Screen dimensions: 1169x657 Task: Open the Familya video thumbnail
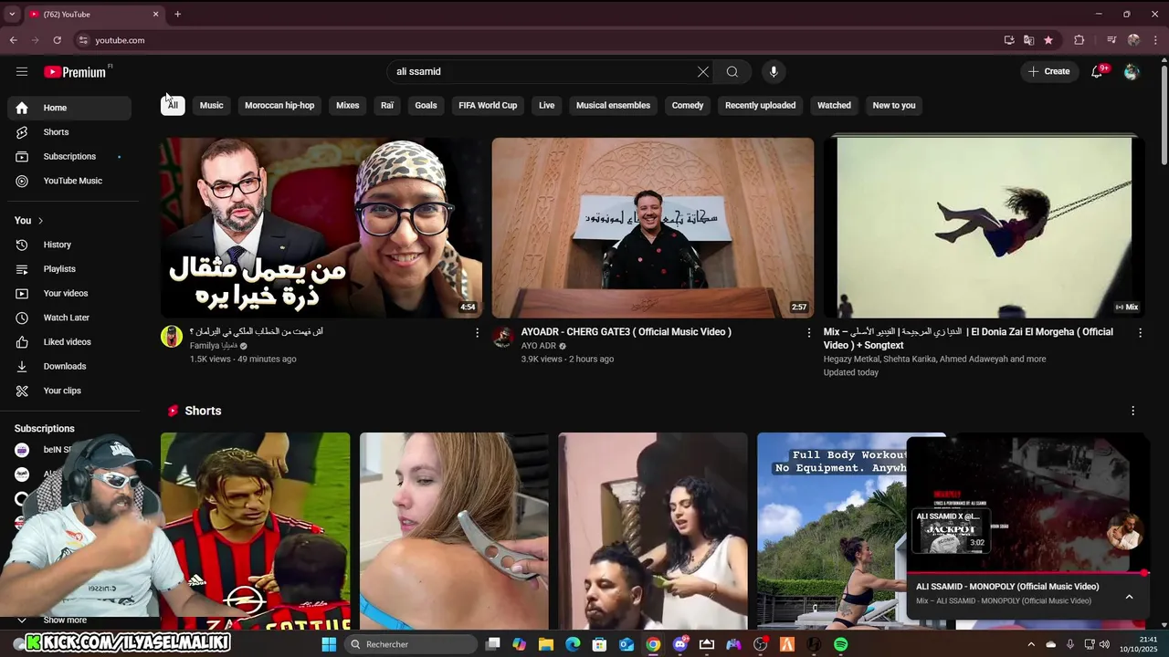coord(321,227)
